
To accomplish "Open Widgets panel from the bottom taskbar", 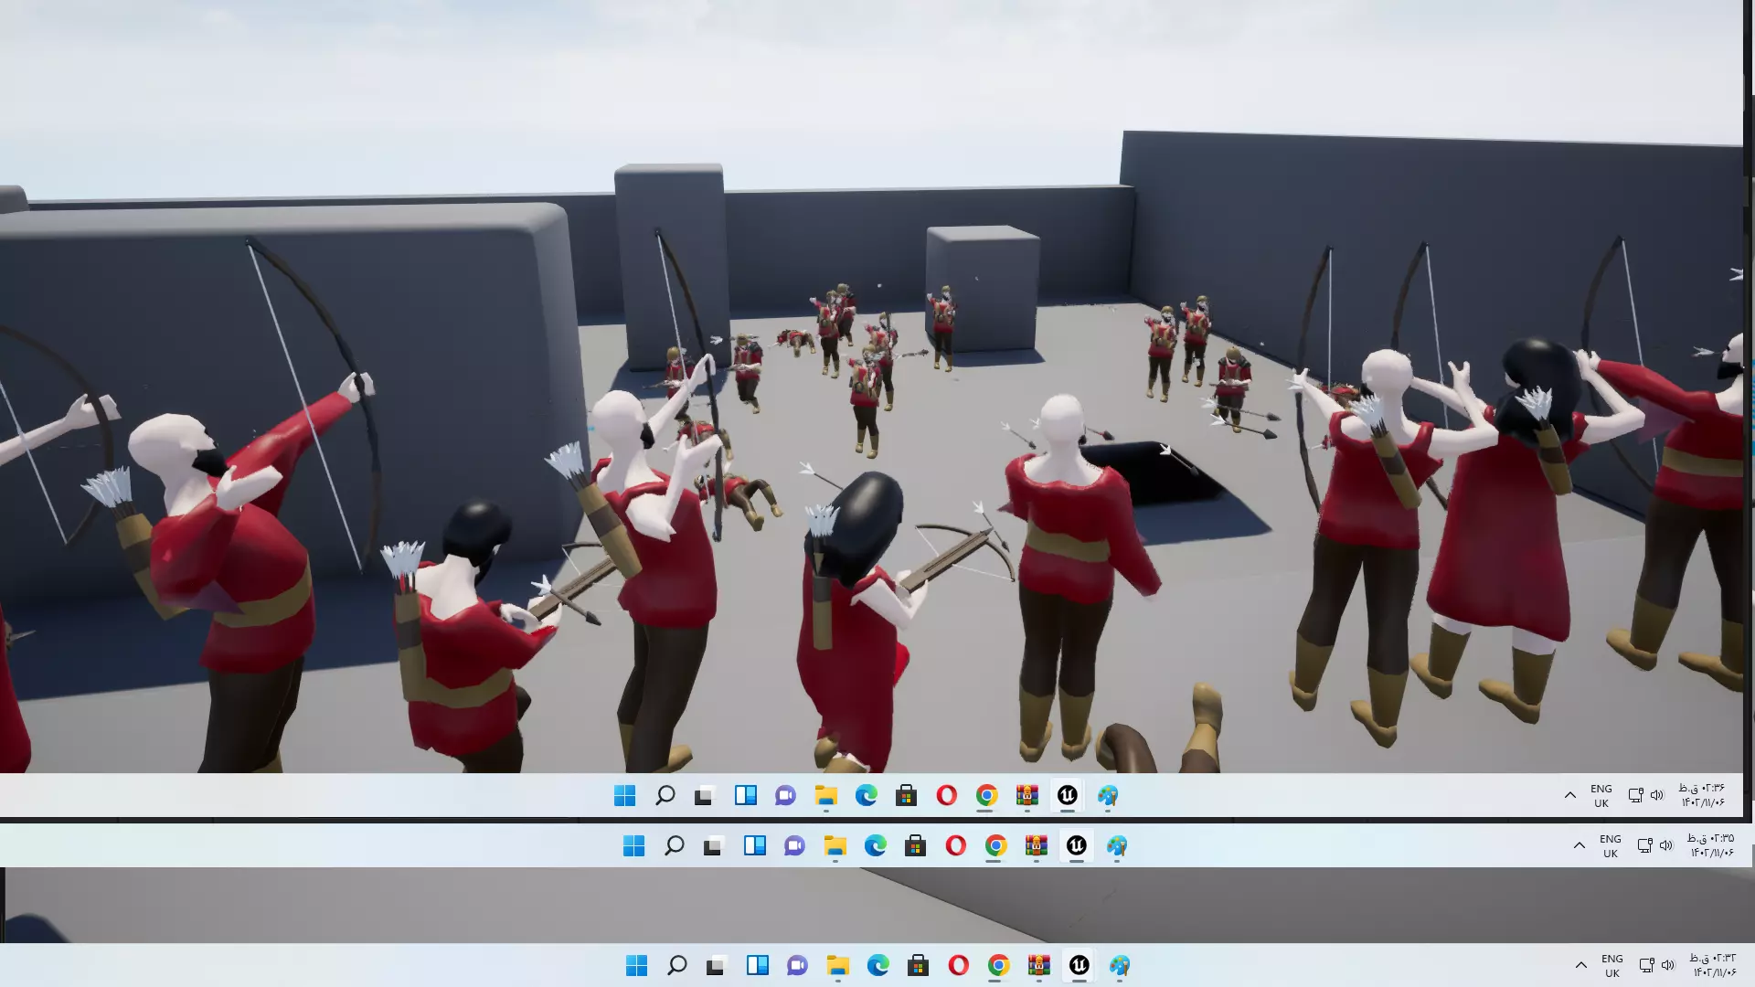I will coord(757,965).
